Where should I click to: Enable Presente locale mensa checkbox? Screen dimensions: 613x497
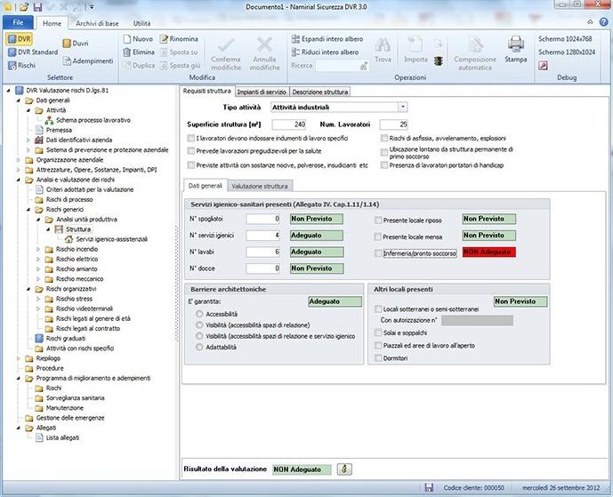(x=378, y=236)
